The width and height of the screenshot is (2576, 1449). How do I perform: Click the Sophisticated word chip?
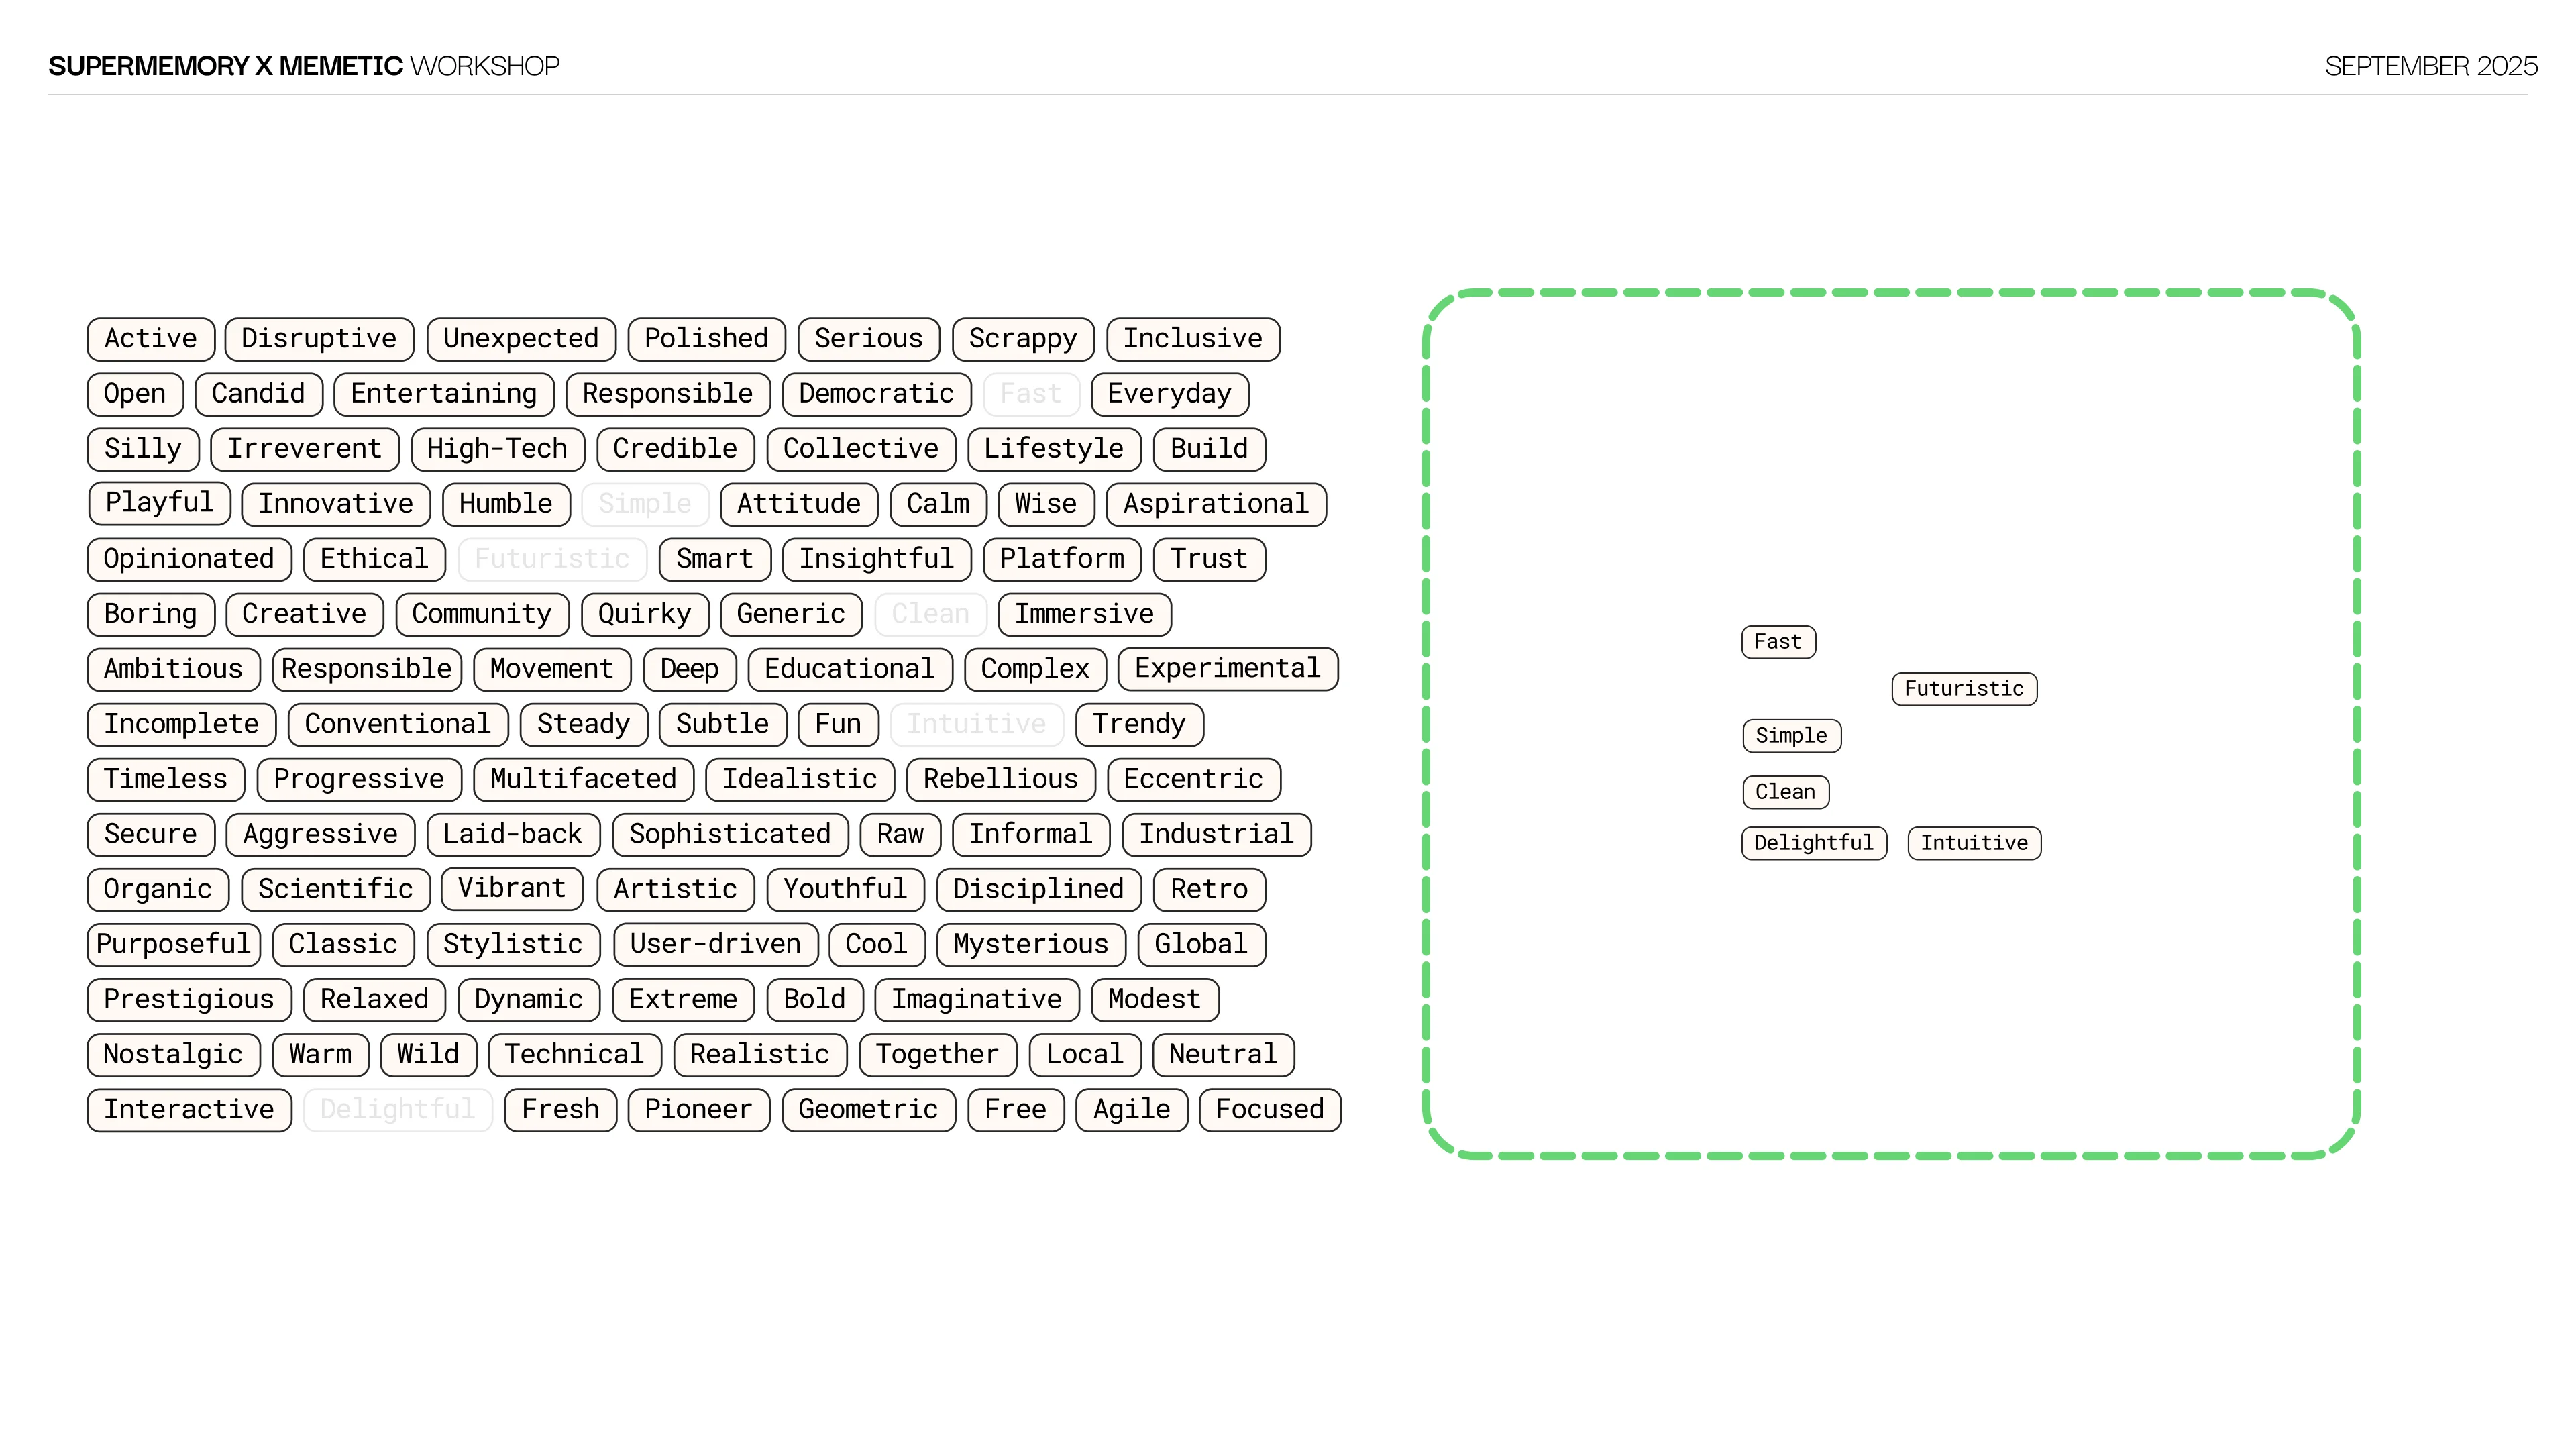pyautogui.click(x=729, y=834)
